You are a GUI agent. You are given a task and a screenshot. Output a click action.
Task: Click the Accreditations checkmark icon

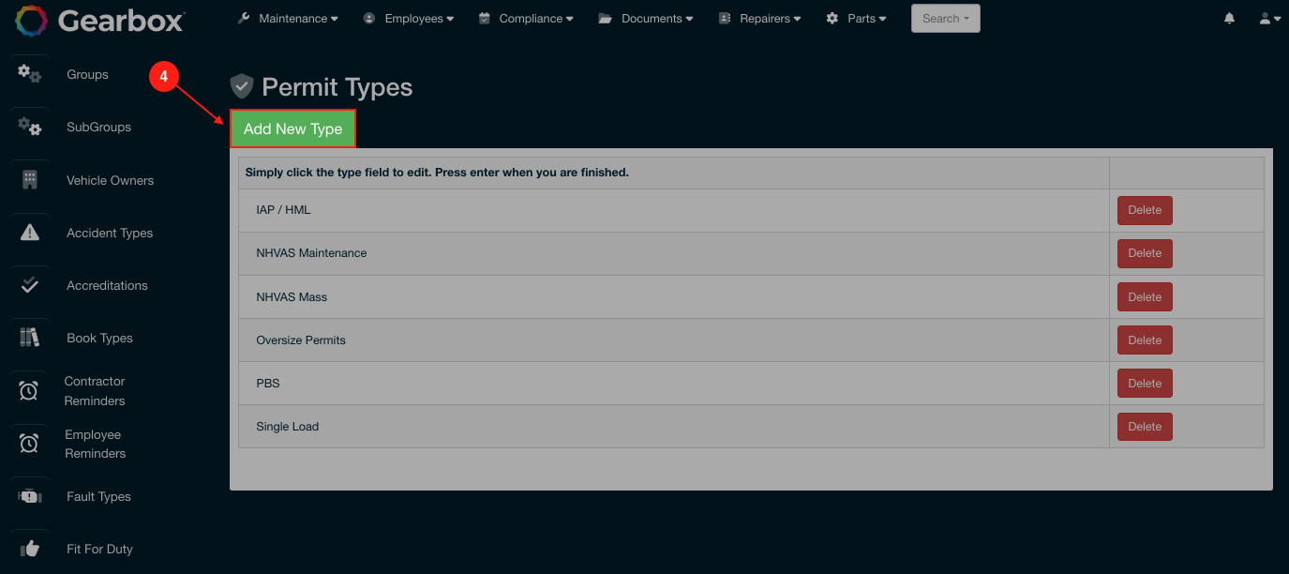point(30,285)
